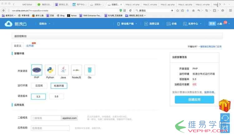Open the Bing bookmark
This screenshot has height=137, width=234.
[x=61, y=16]
